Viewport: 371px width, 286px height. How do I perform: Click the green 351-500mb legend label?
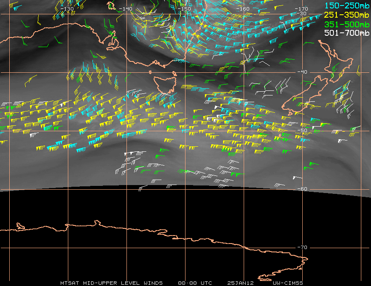point(347,24)
